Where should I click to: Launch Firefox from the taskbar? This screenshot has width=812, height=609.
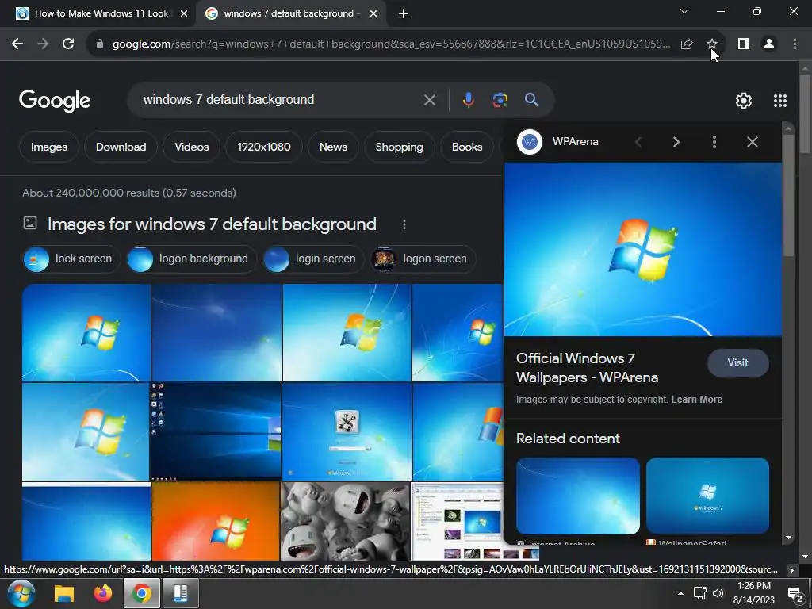pos(102,593)
